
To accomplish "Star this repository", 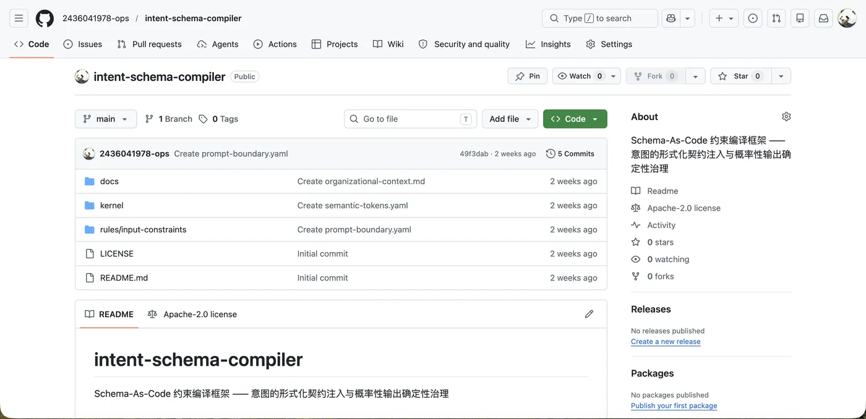I will click(740, 76).
